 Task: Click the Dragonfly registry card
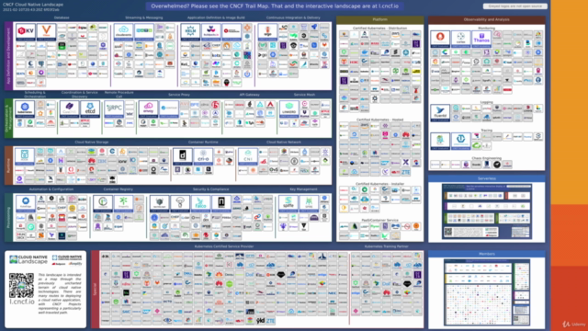(123, 204)
